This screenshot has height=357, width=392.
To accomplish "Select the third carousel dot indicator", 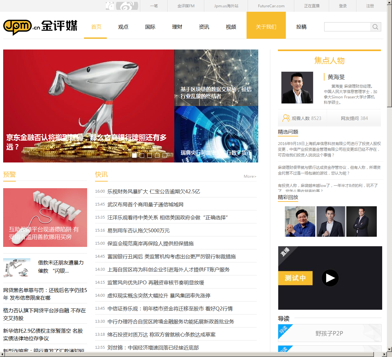I will 150,155.
